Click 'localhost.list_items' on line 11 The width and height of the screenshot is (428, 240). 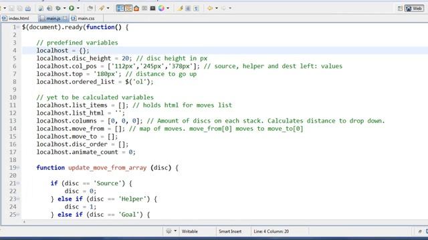pyautogui.click(x=72, y=105)
